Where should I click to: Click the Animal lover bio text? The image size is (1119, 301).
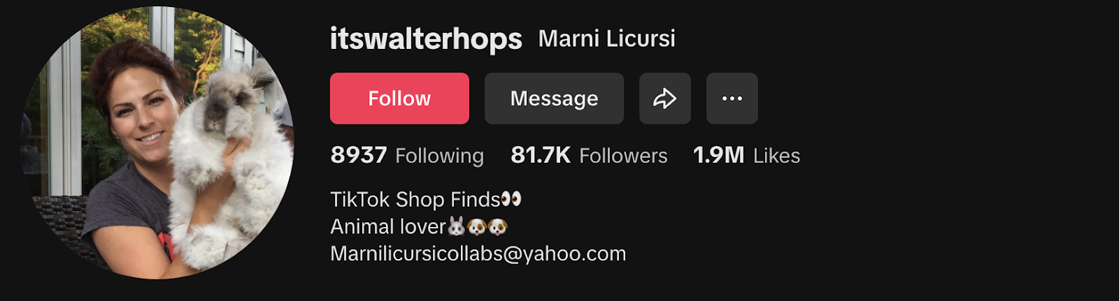pos(388,227)
